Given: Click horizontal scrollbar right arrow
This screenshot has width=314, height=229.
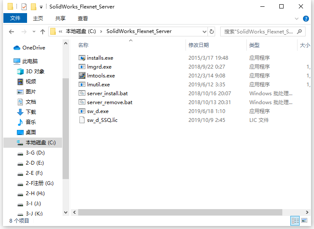Looking at the screenshot, I should [307, 212].
